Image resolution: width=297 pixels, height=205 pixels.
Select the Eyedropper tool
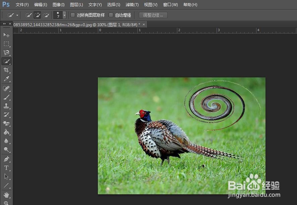click(x=6, y=79)
